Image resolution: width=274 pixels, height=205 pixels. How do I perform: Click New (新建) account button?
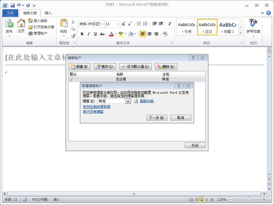tap(80, 67)
